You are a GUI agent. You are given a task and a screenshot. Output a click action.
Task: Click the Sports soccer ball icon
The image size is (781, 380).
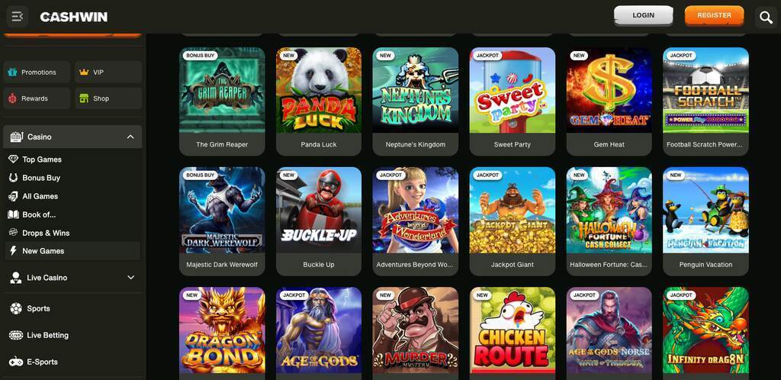coord(16,309)
